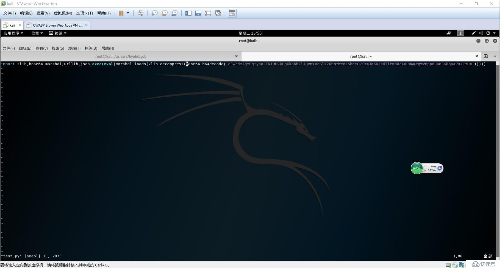Open the VMware 虚拟机(M) menu
This screenshot has width=500, height=268.
(x=63, y=13)
